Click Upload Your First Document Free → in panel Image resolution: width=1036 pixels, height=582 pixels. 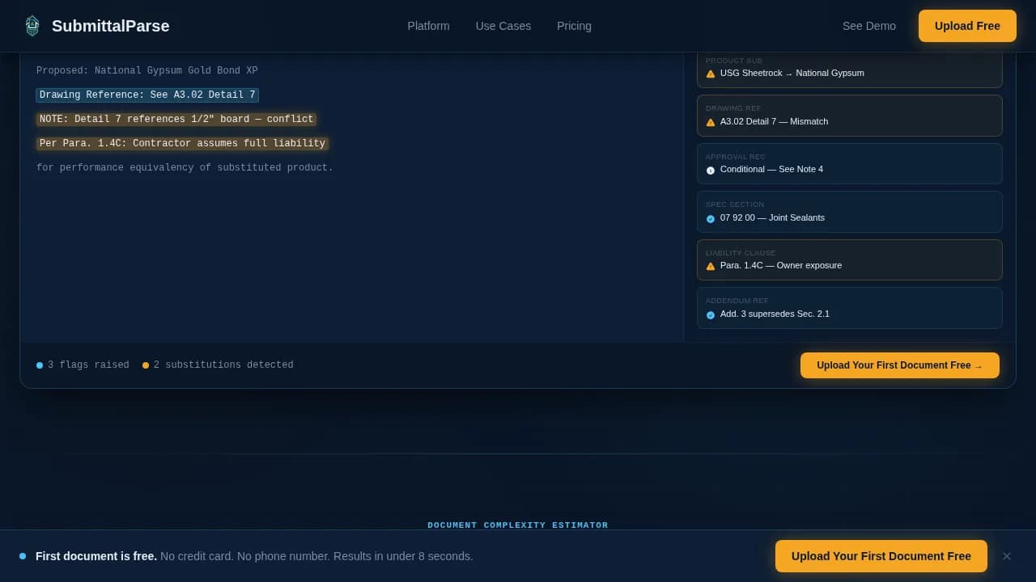tap(900, 365)
